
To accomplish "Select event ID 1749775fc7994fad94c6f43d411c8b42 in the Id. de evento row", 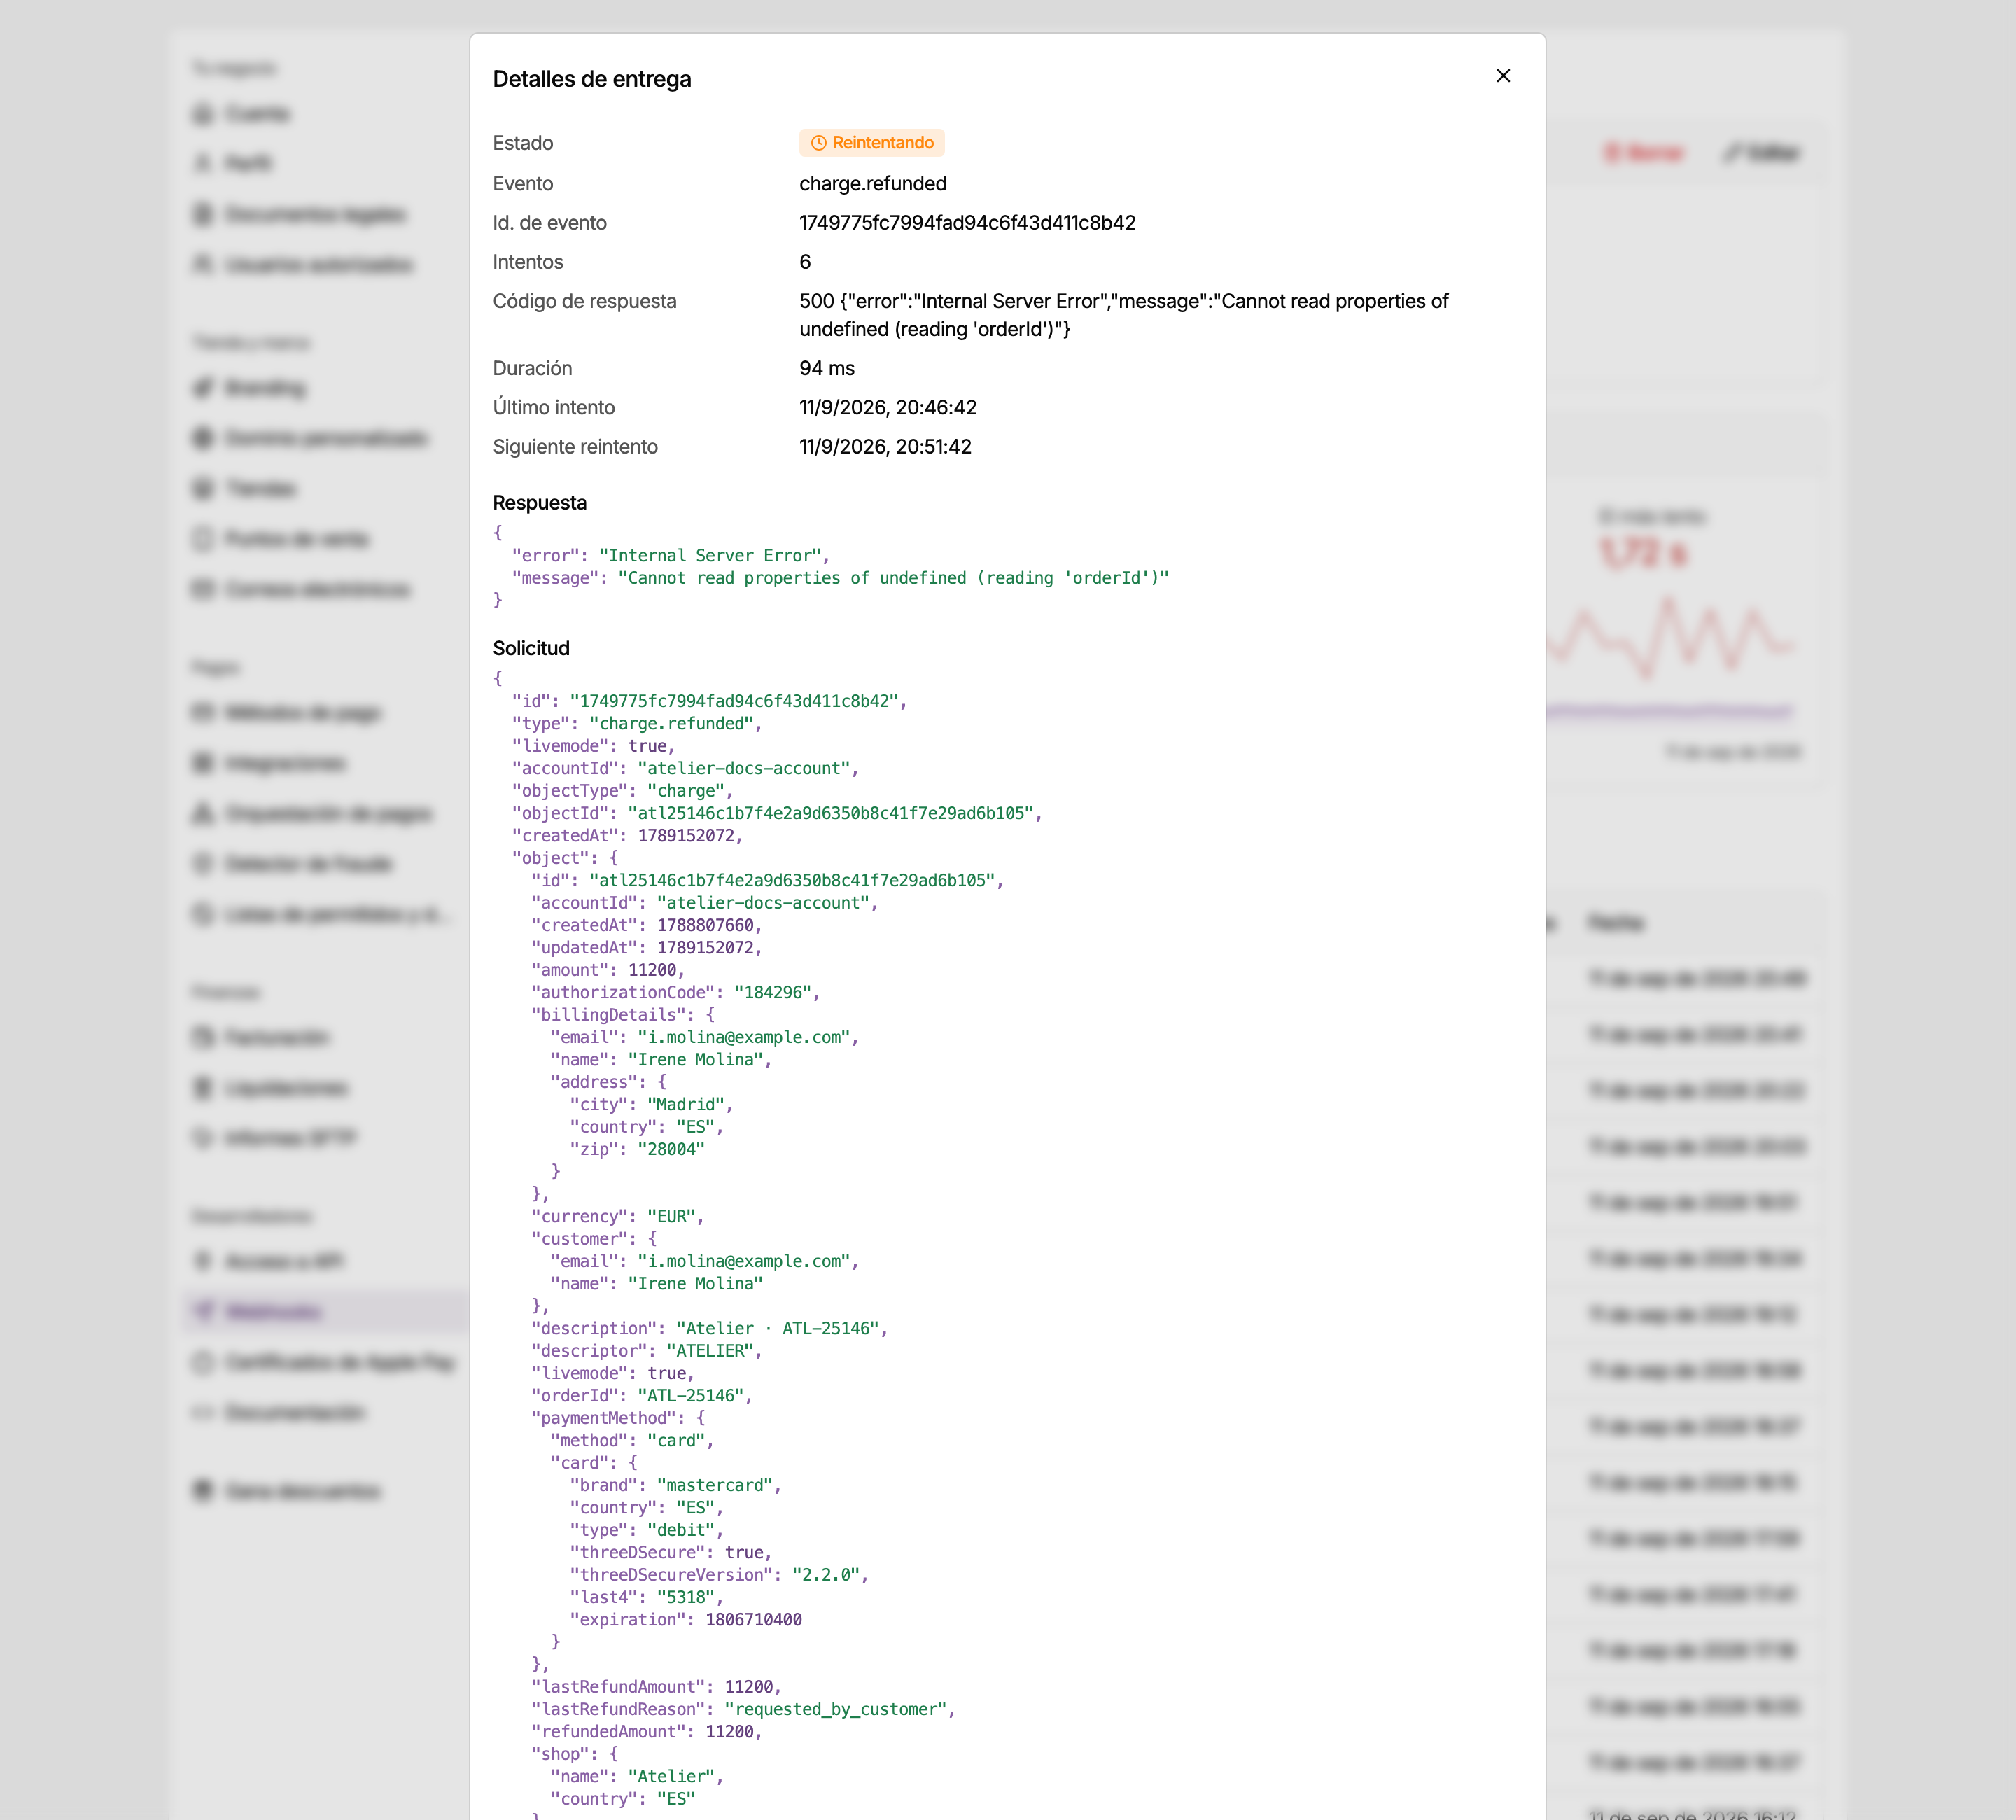I will (967, 223).
